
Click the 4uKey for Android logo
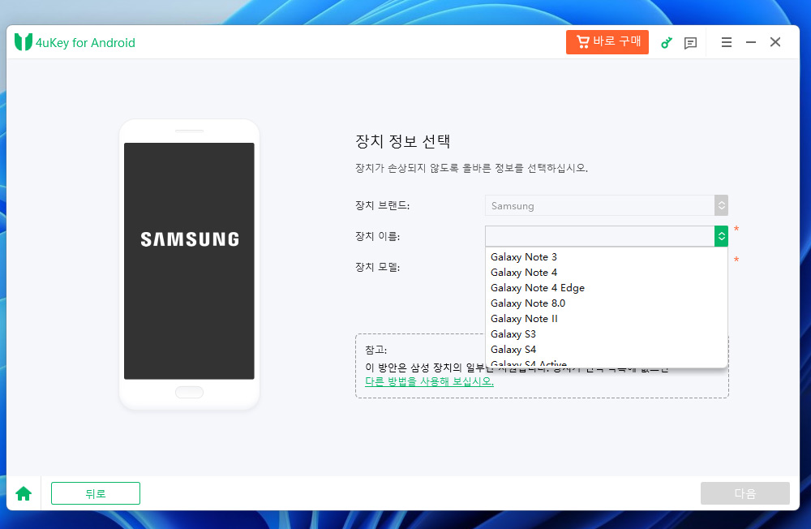click(x=75, y=42)
